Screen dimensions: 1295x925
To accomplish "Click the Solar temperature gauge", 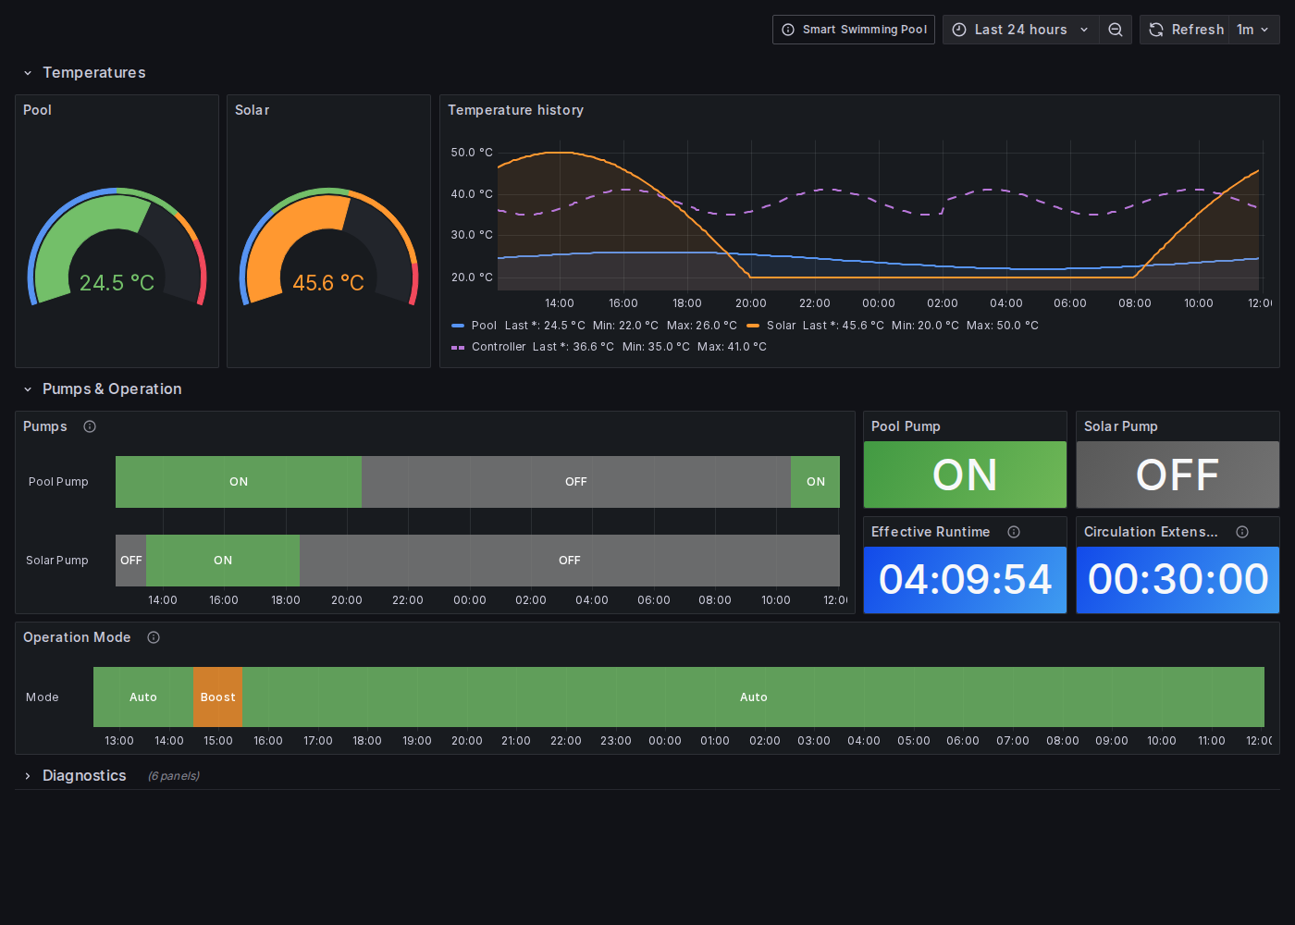I will tap(328, 246).
